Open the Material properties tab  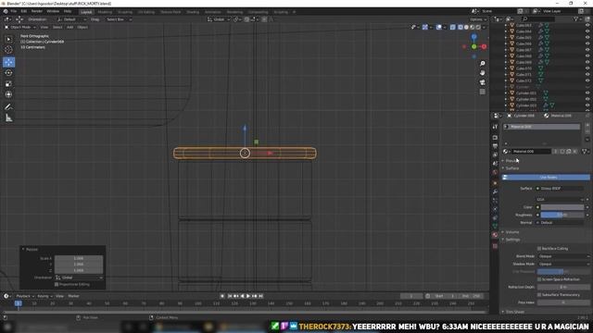495,235
